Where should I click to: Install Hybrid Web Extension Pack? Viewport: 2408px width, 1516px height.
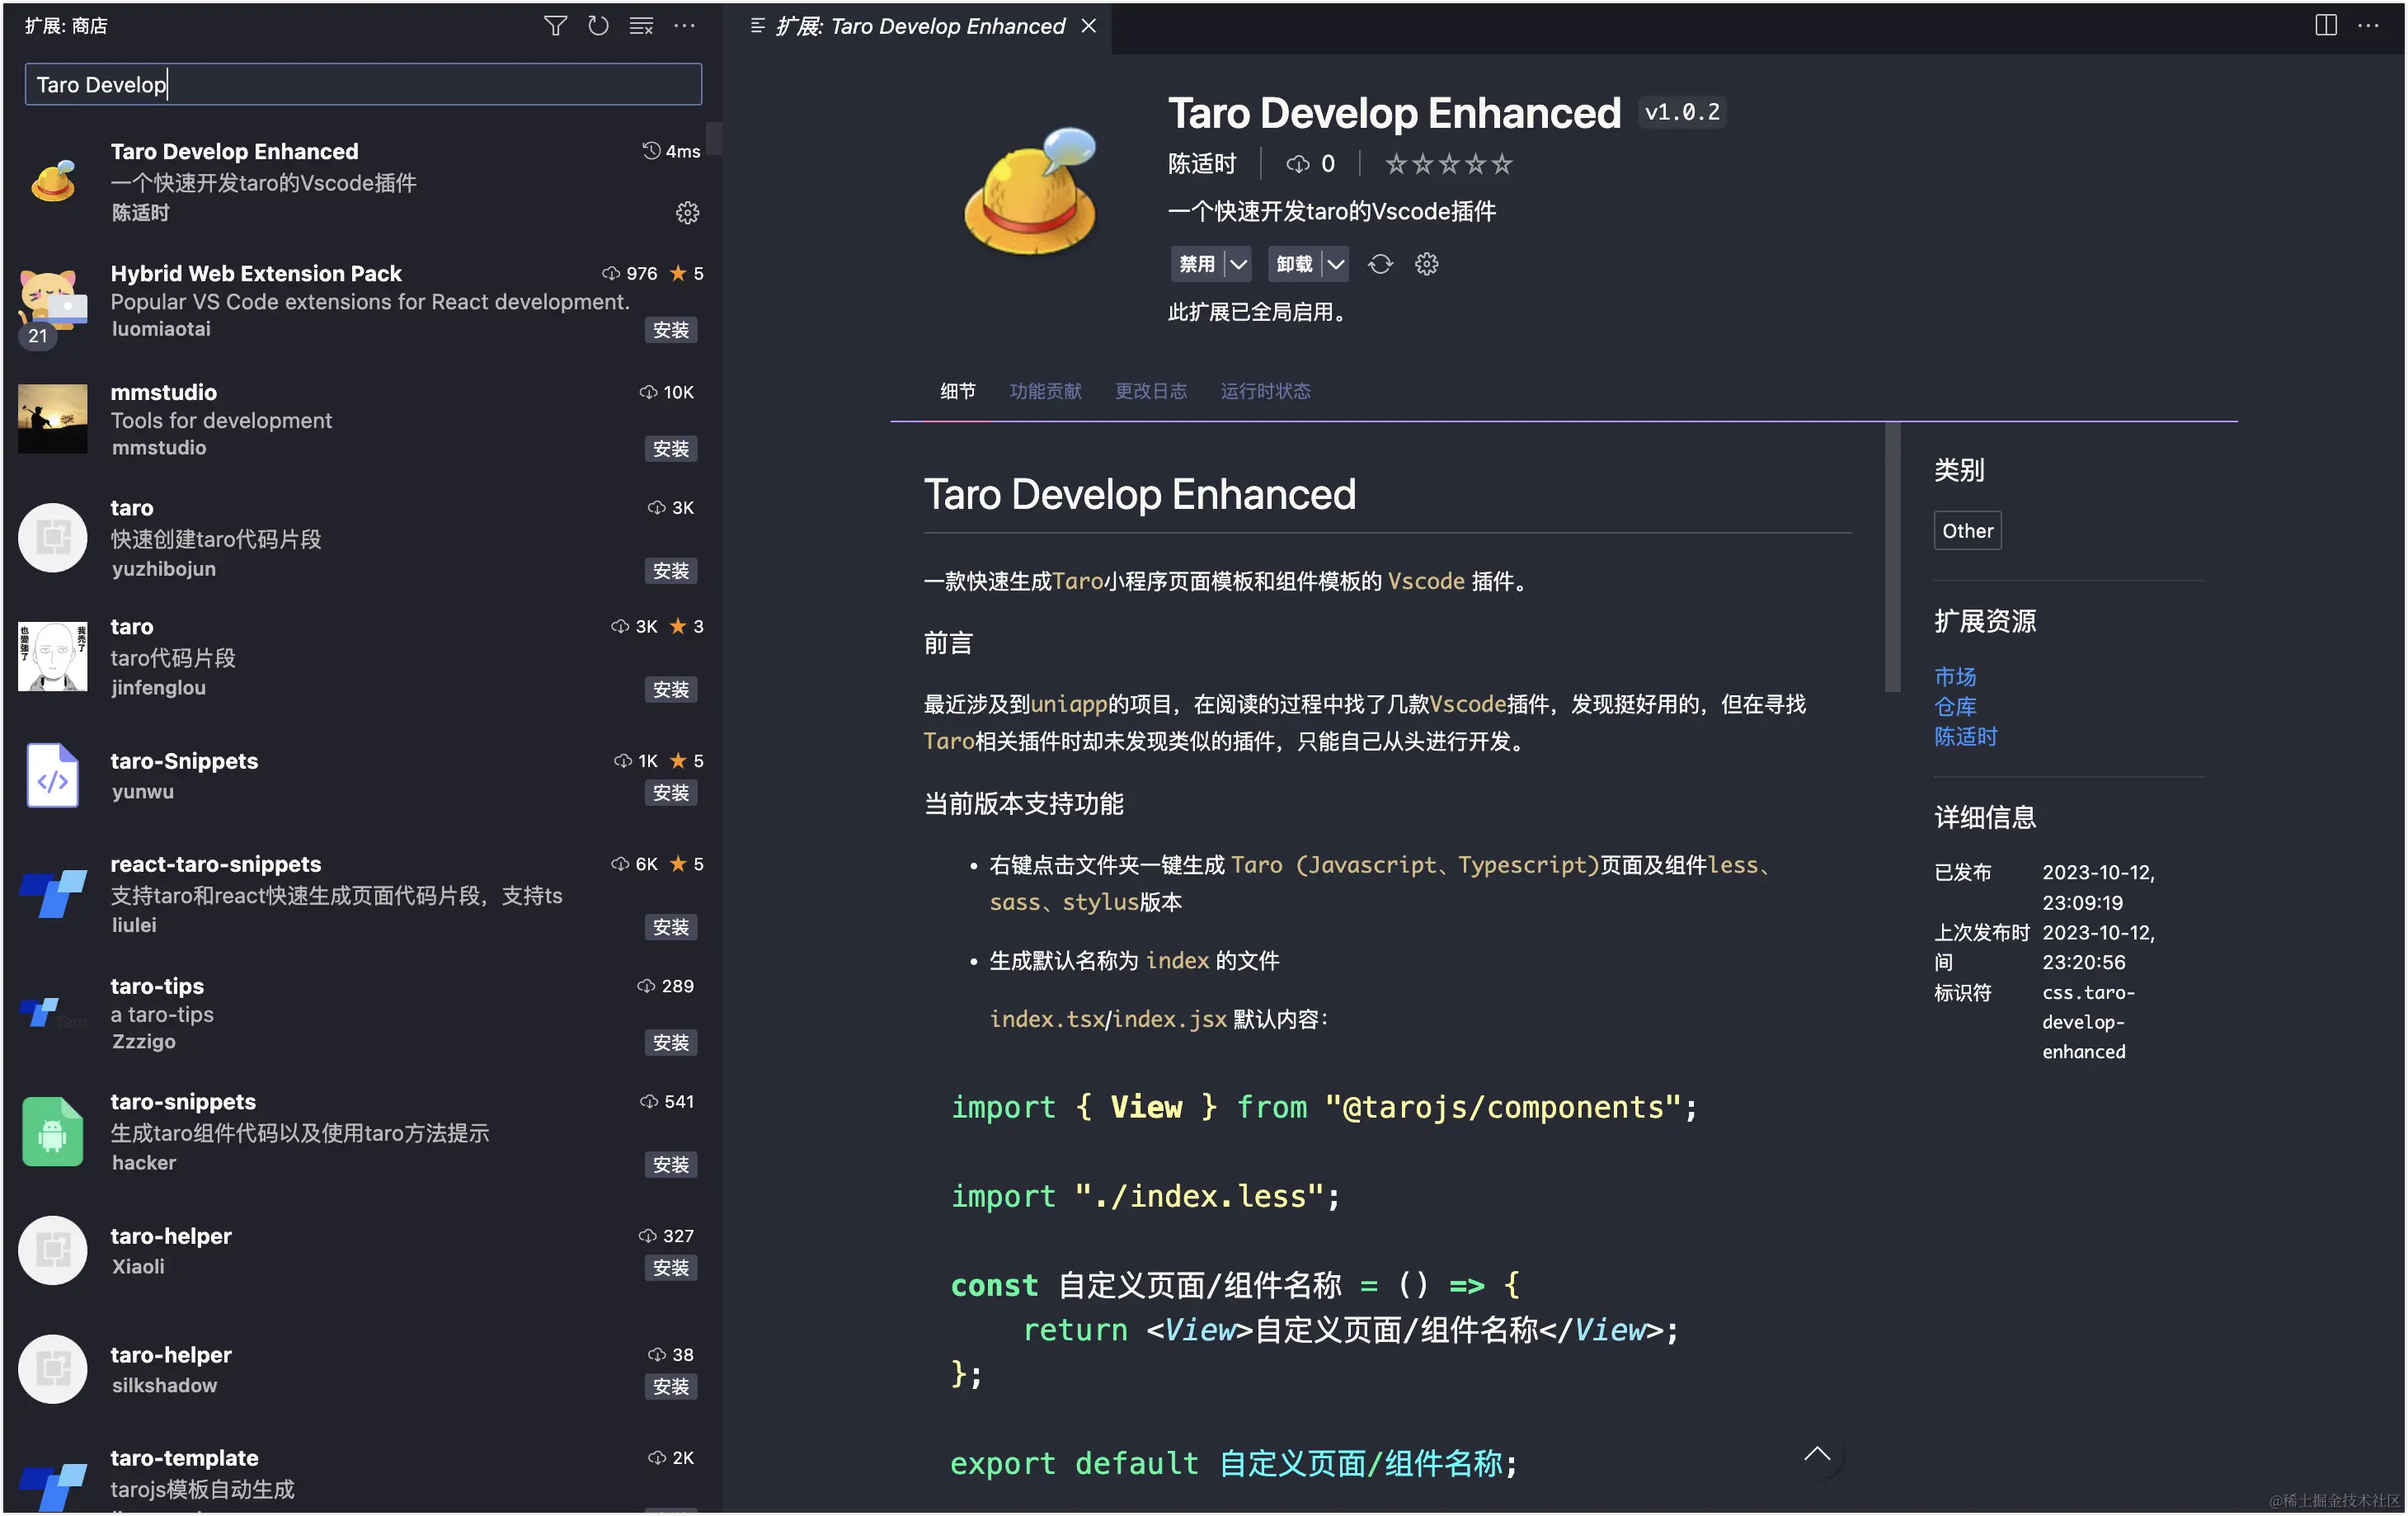coord(670,330)
